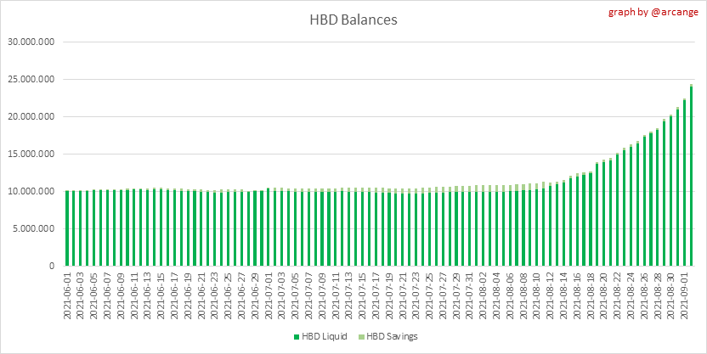Image resolution: width=707 pixels, height=354 pixels.
Task: Select the 25.000.000 y-axis label
Action: coord(31,79)
